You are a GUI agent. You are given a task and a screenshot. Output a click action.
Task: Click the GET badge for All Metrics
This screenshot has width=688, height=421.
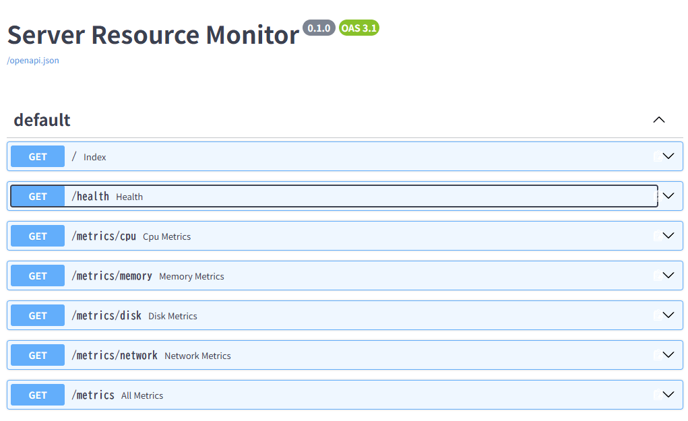[x=38, y=395]
